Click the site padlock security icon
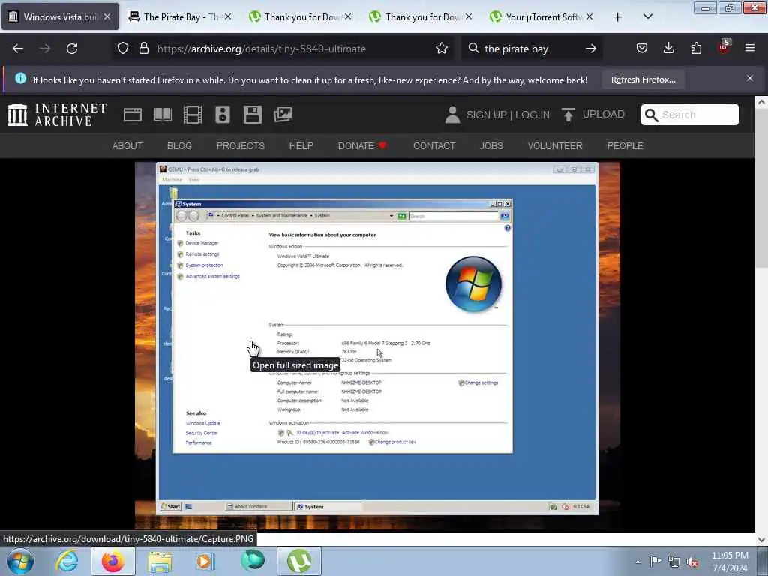Screen dimensions: 768x576 (143, 49)
